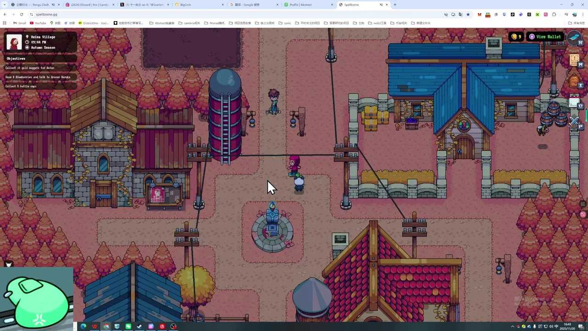The width and height of the screenshot is (588, 331).
Task: Open the Monad bookmarks folder
Action: [215, 23]
